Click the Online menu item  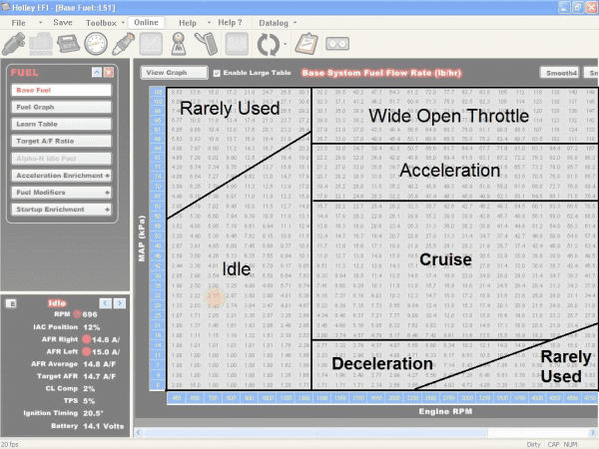(146, 23)
